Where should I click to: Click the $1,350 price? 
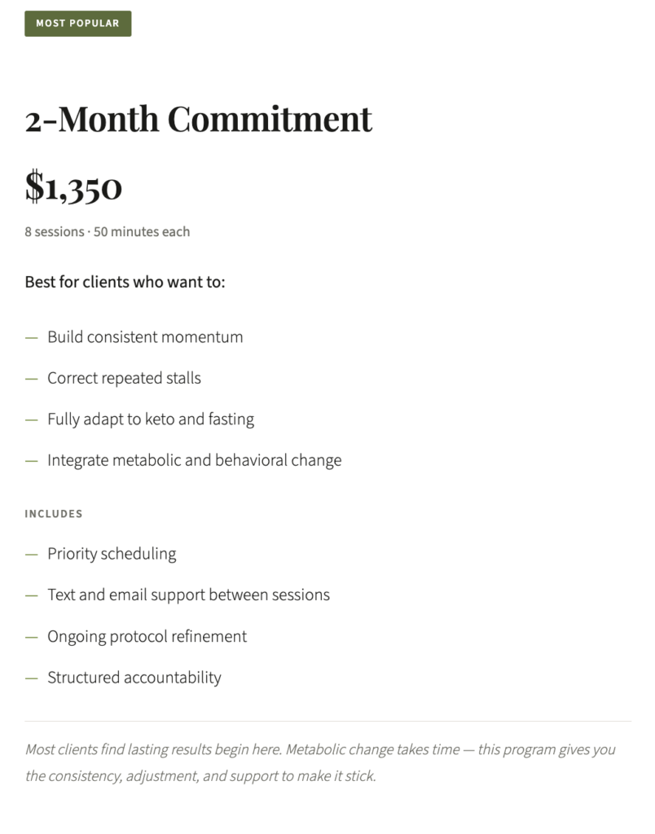(x=73, y=187)
